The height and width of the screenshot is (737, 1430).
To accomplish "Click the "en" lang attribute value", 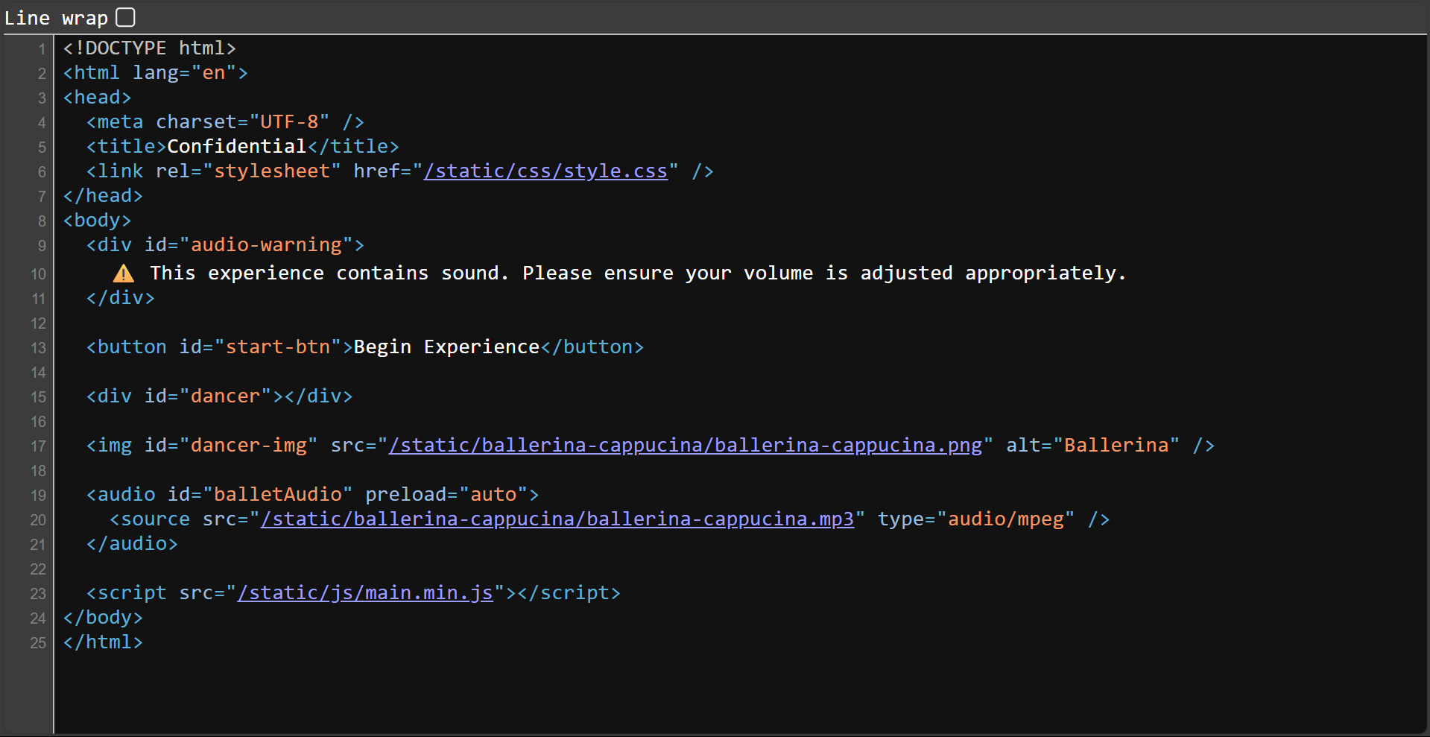I will [x=214, y=73].
